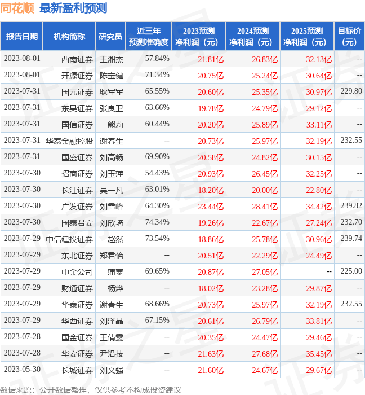365x395 pixels.
Task: Click 2024 profit value 20.00亿
Action: coord(265,191)
